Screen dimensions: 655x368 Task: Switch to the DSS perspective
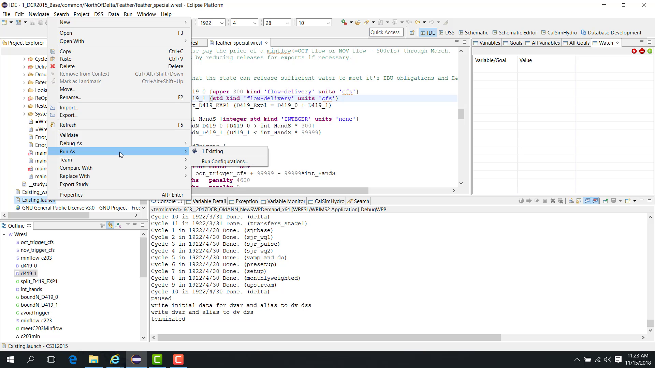coord(447,33)
